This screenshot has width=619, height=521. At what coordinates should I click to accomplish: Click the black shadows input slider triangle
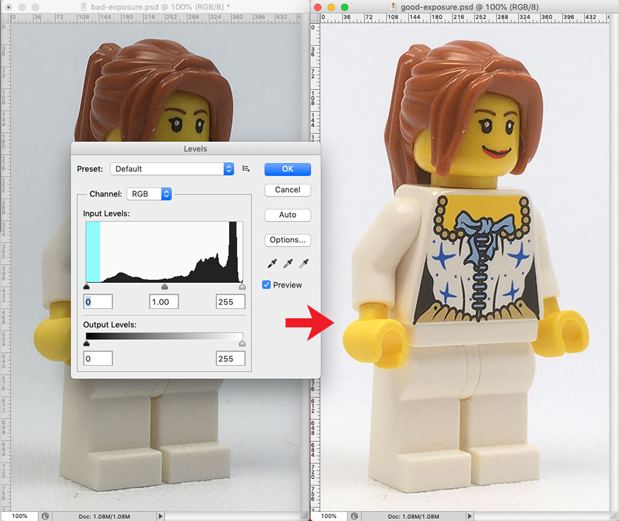pyautogui.click(x=87, y=286)
